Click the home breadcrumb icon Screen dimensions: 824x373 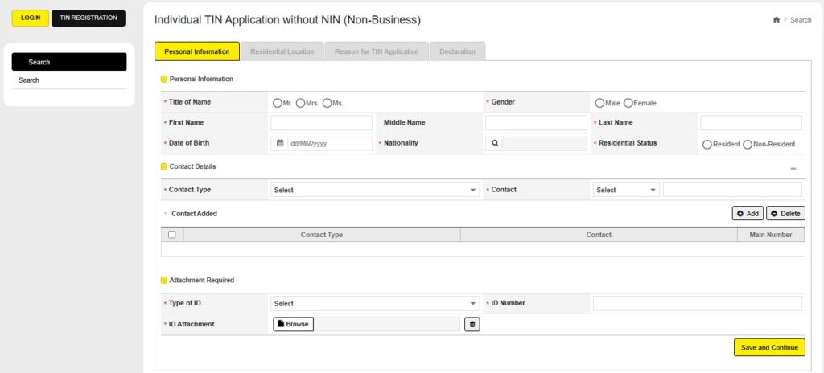point(777,20)
